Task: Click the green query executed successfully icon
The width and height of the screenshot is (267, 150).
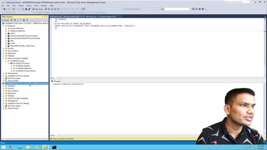Action: (x=51, y=139)
